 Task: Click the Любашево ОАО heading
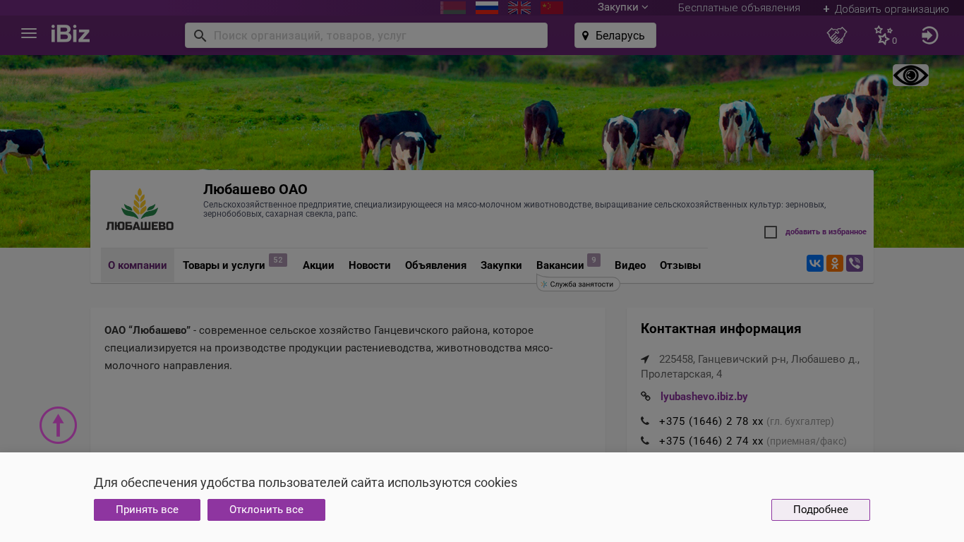255,189
